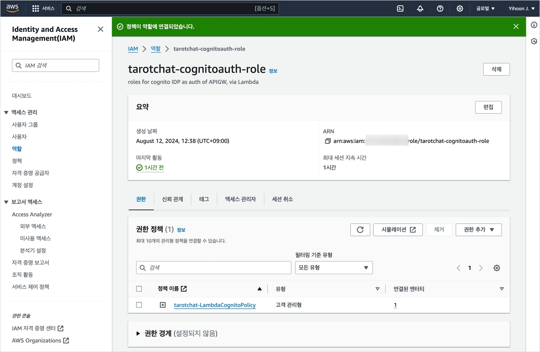Expand the tarotchat-LambdaCognitoPolicy row details

tap(162, 305)
